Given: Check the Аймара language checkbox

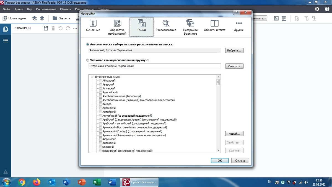Looking at the screenshot, I should (100, 104).
